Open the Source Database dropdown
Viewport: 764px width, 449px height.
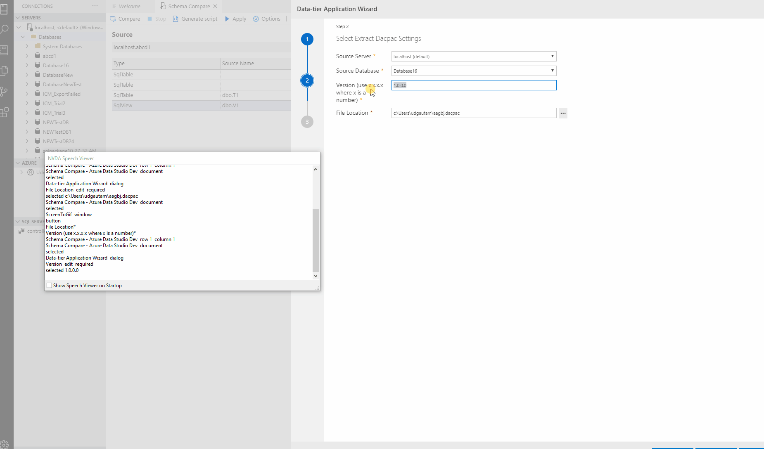click(473, 71)
